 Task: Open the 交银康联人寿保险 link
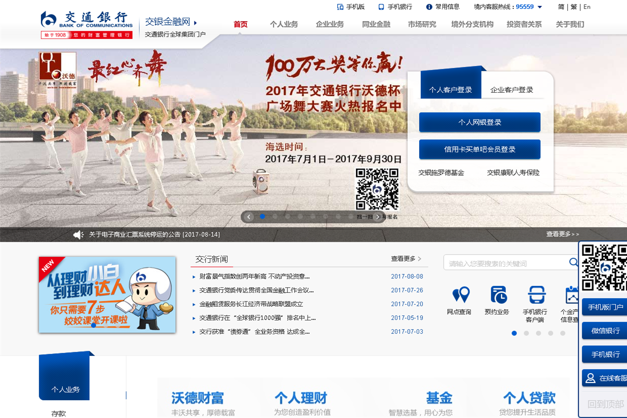pos(513,173)
